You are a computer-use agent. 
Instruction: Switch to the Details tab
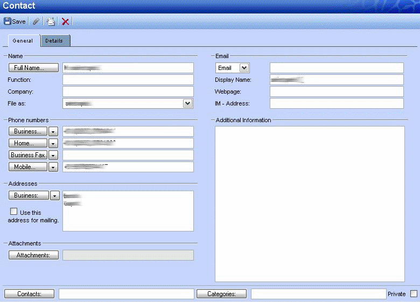click(x=54, y=41)
